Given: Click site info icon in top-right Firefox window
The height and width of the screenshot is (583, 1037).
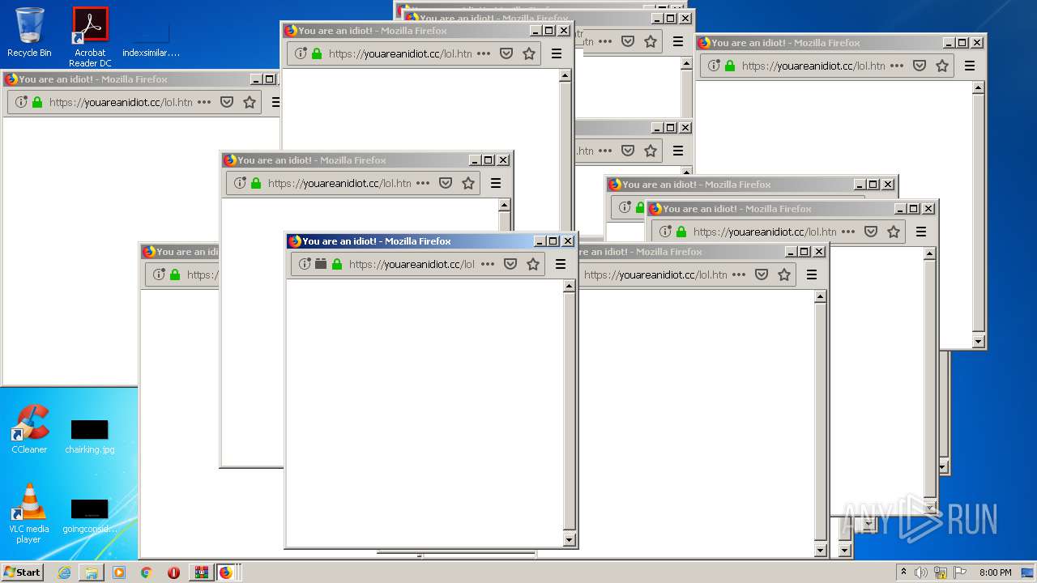Looking at the screenshot, I should pyautogui.click(x=714, y=66).
